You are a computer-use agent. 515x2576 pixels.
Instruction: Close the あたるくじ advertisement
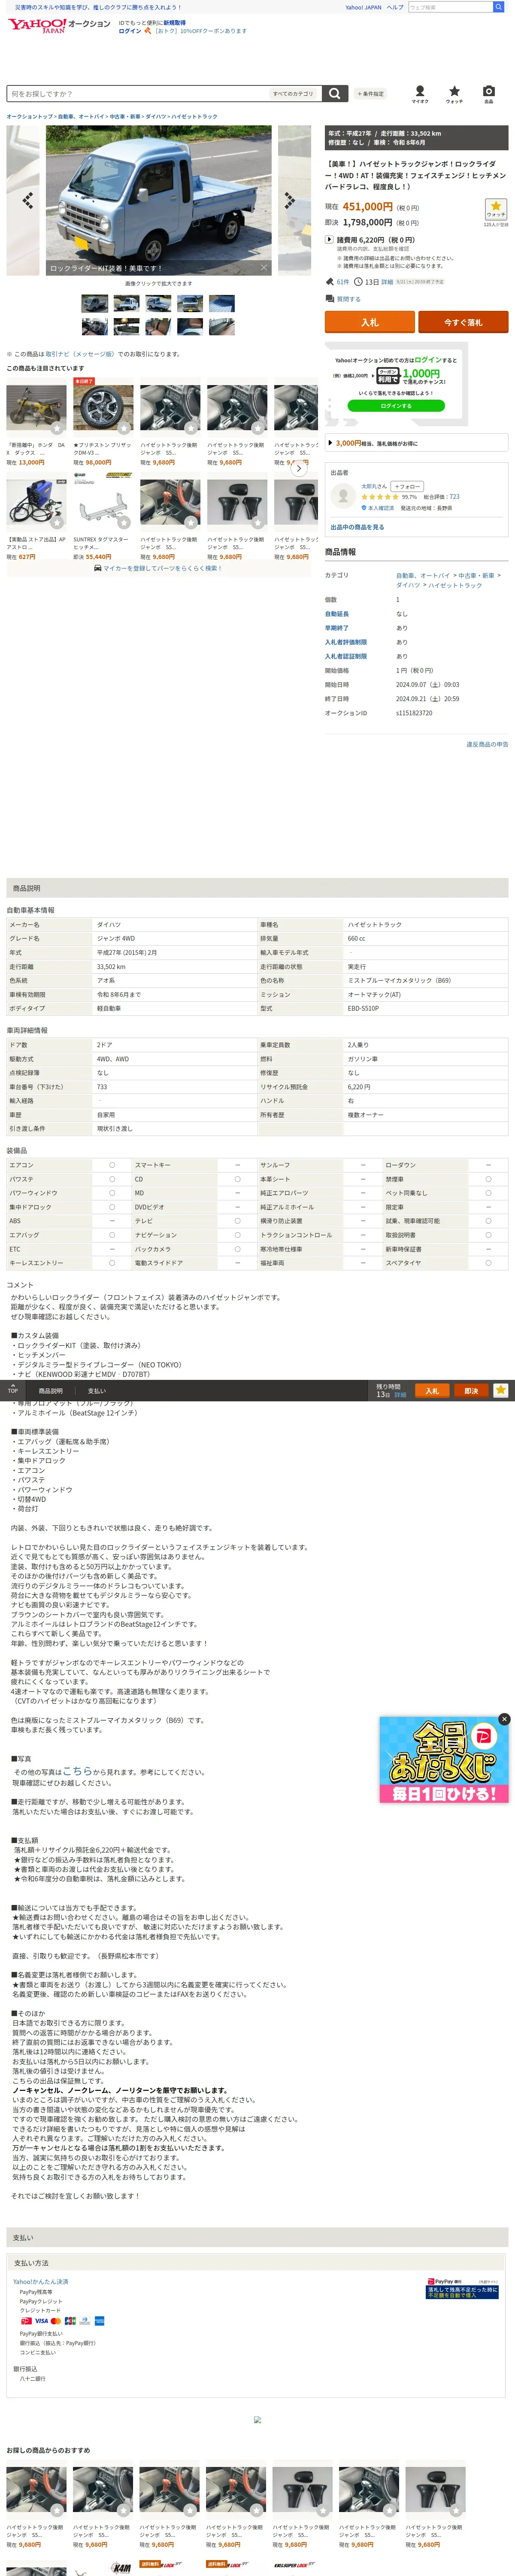point(504,1719)
